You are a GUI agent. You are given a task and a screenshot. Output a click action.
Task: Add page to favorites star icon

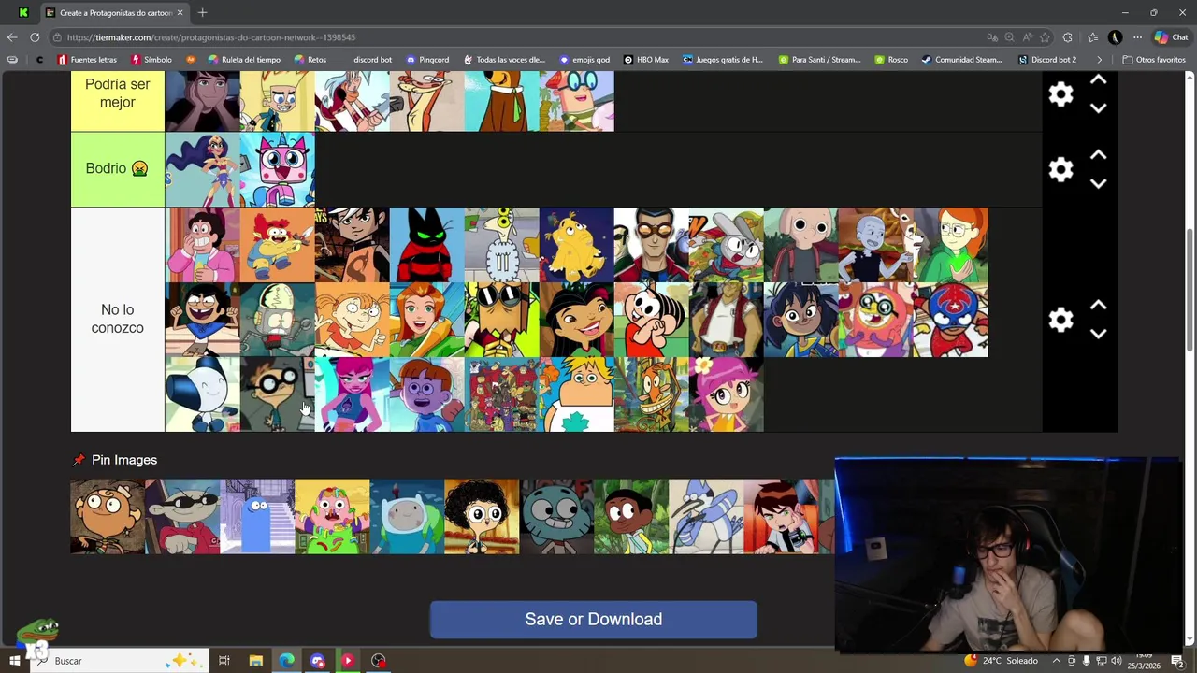(x=1045, y=37)
